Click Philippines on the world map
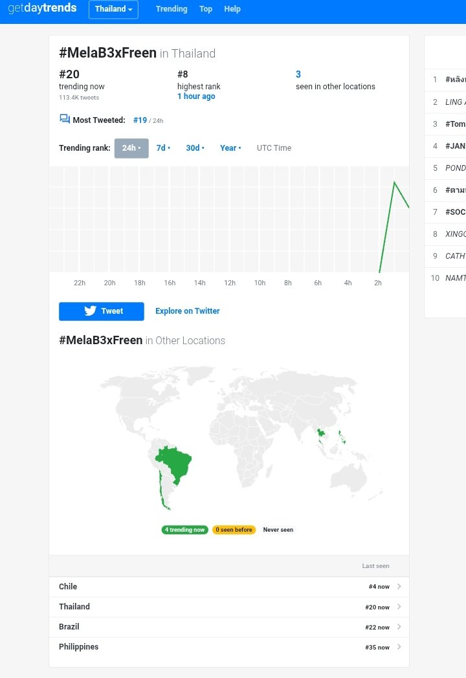This screenshot has width=466, height=678. [x=342, y=437]
